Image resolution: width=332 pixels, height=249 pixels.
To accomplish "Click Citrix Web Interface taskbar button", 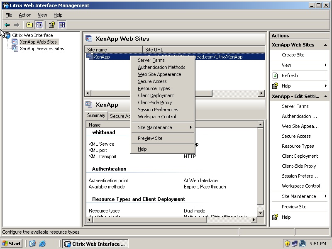I will click(95, 244).
